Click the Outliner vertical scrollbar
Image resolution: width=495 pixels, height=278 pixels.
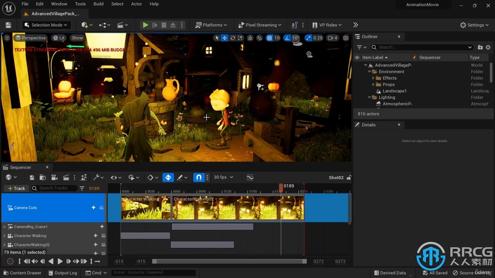pos(491,72)
